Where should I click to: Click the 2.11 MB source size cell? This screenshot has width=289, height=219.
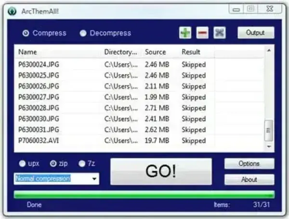pyautogui.click(x=157, y=86)
